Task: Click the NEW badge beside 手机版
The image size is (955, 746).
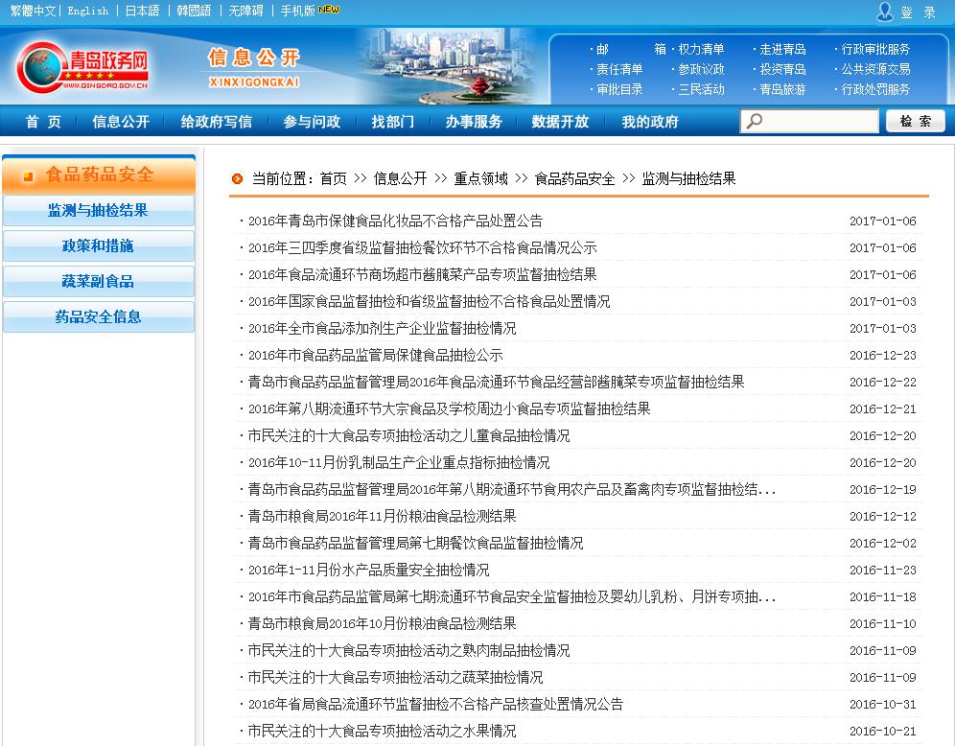Action: pyautogui.click(x=329, y=11)
